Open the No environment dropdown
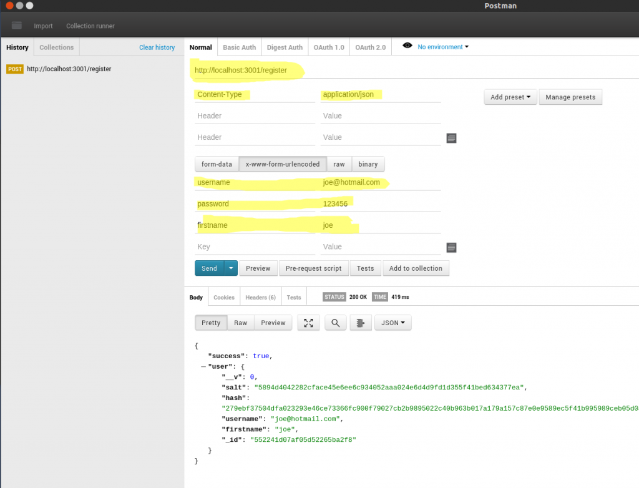The height and width of the screenshot is (488, 639). tap(443, 47)
